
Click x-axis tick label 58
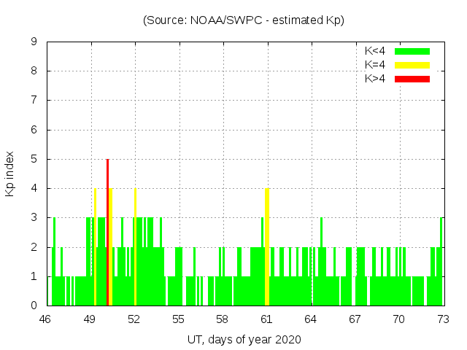click(222, 319)
